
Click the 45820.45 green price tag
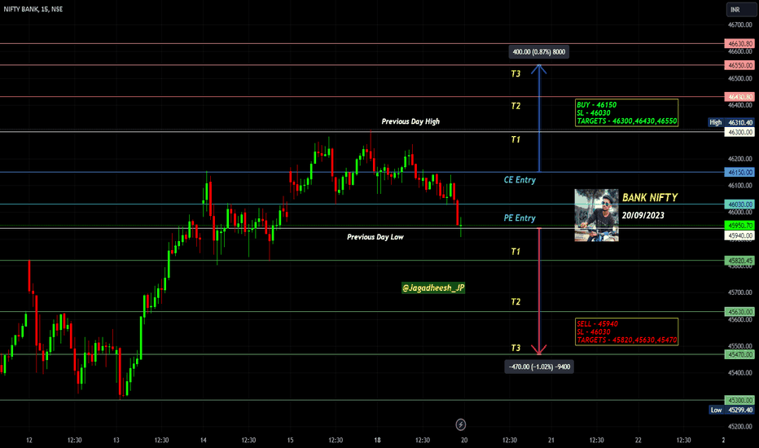739,261
